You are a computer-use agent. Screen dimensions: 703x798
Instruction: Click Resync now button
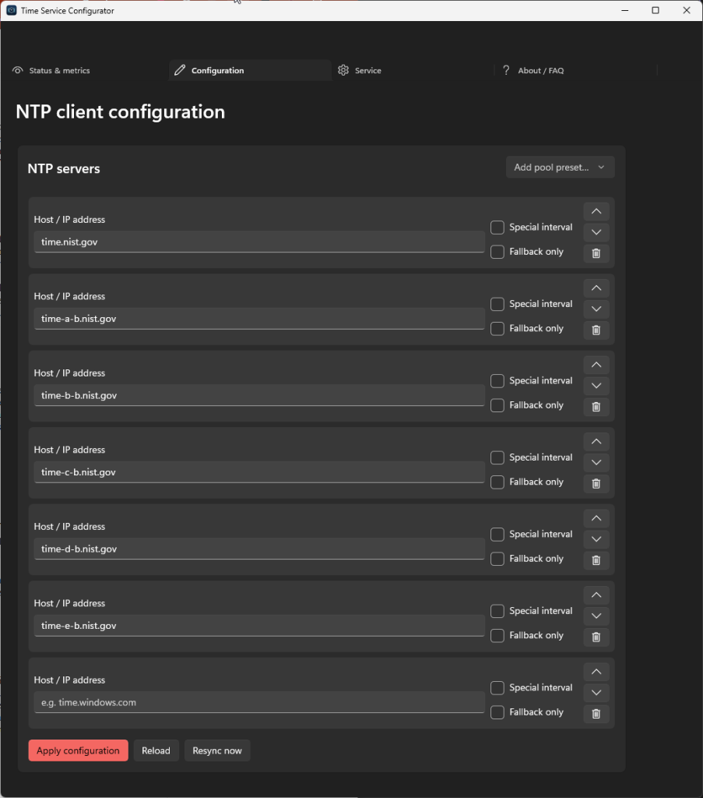pos(217,750)
